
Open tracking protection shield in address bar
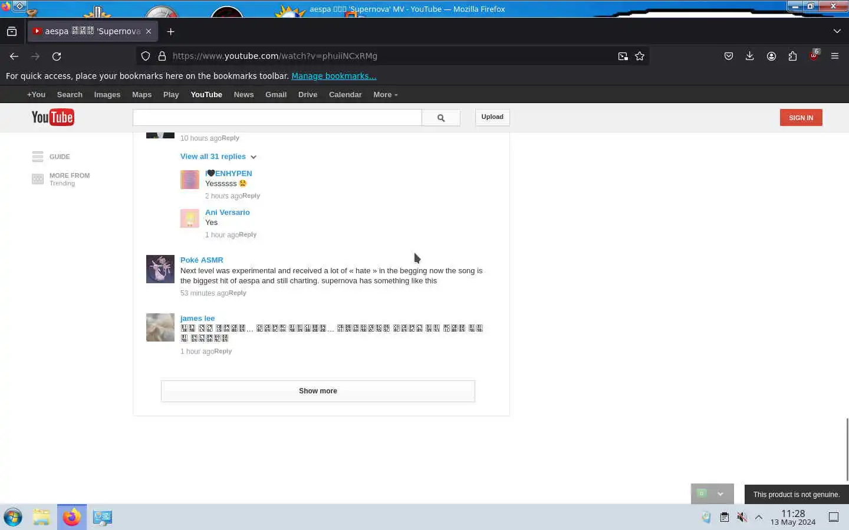click(146, 56)
